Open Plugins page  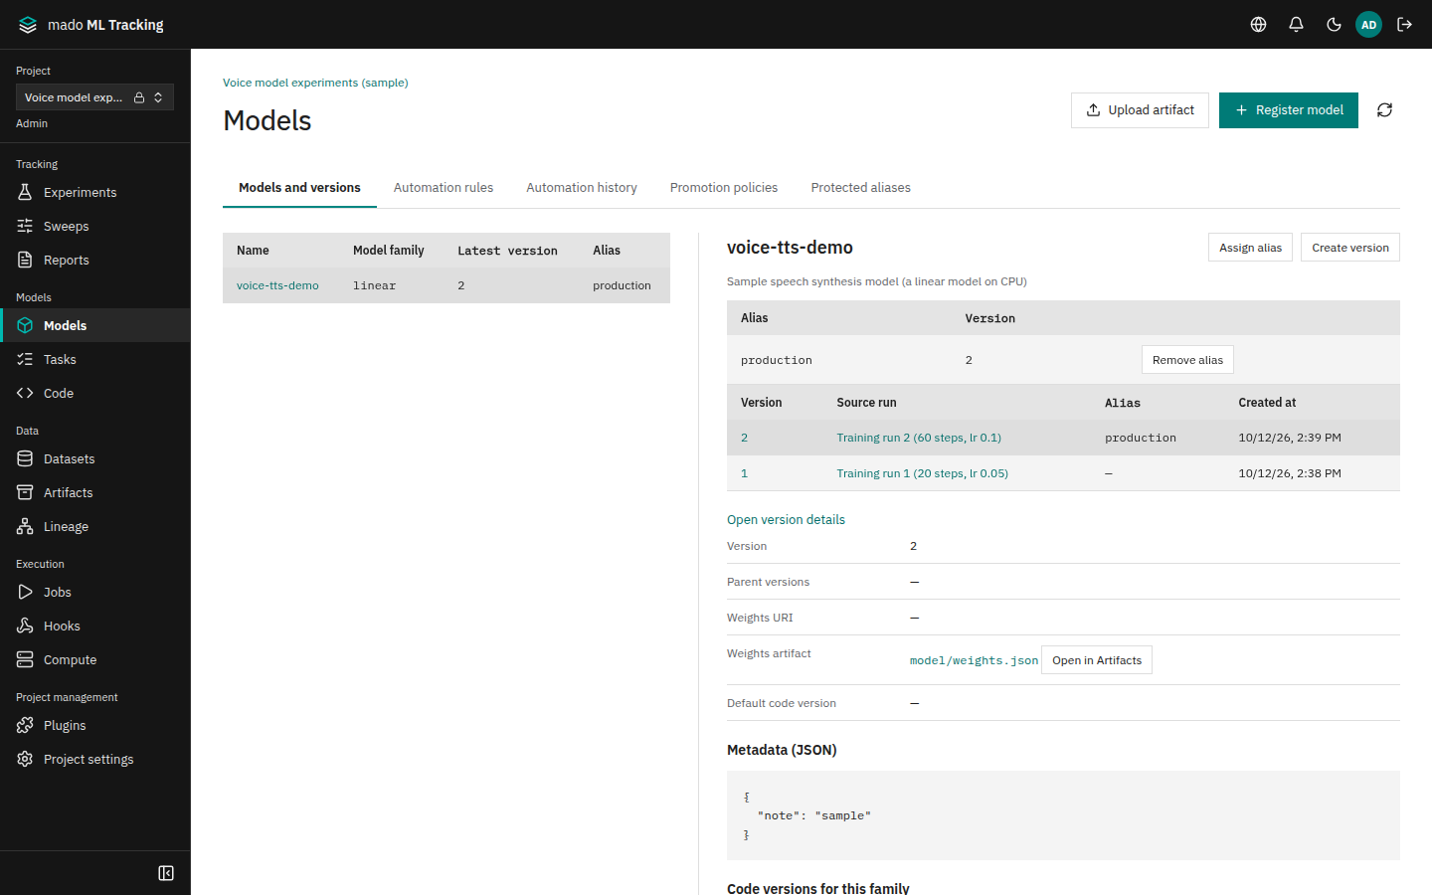pos(95,726)
